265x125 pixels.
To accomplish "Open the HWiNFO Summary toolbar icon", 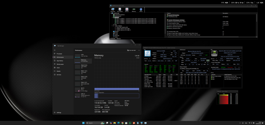I will pyautogui.click(x=113, y=10).
